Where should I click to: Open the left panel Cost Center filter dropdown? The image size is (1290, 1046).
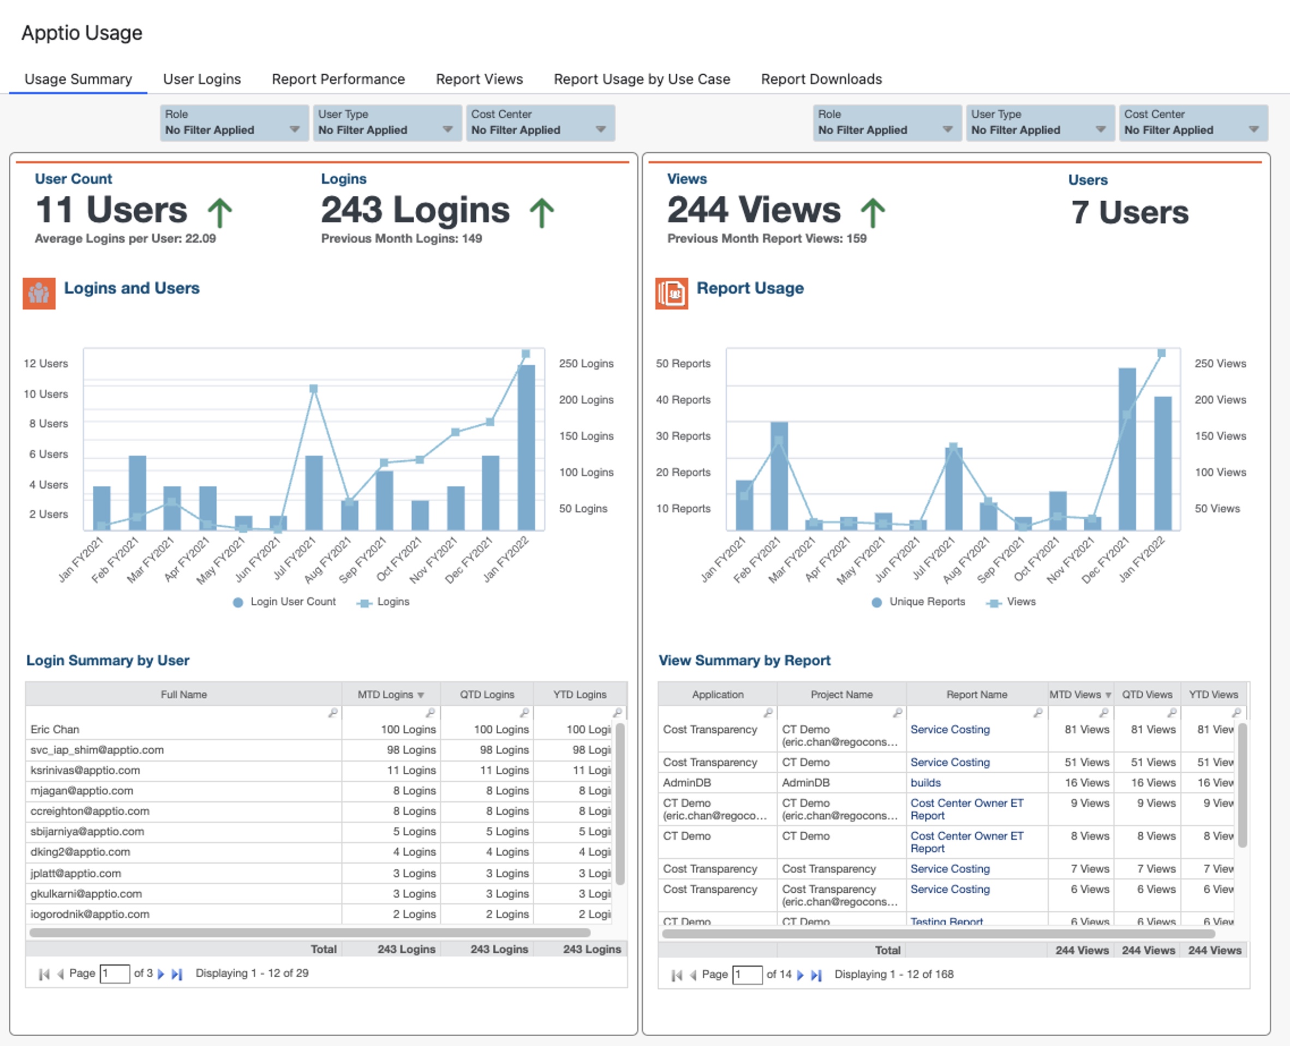click(540, 123)
